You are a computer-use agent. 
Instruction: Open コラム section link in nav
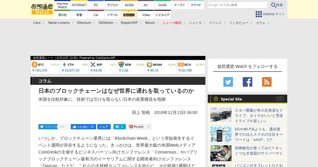click(260, 23)
